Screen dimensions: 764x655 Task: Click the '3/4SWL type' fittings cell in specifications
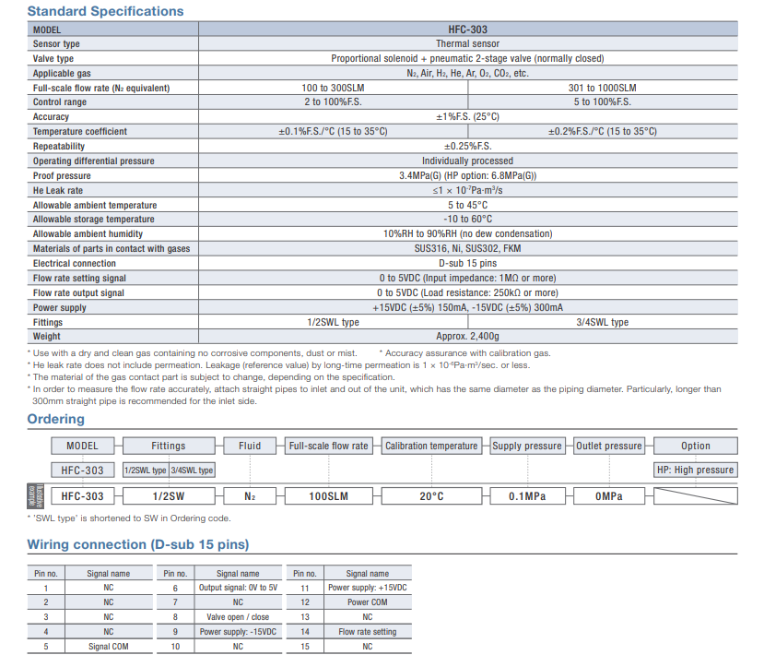603,322
